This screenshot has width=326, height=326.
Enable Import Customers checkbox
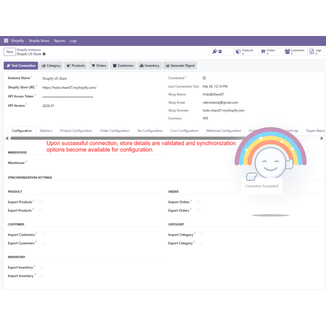tap(43, 235)
